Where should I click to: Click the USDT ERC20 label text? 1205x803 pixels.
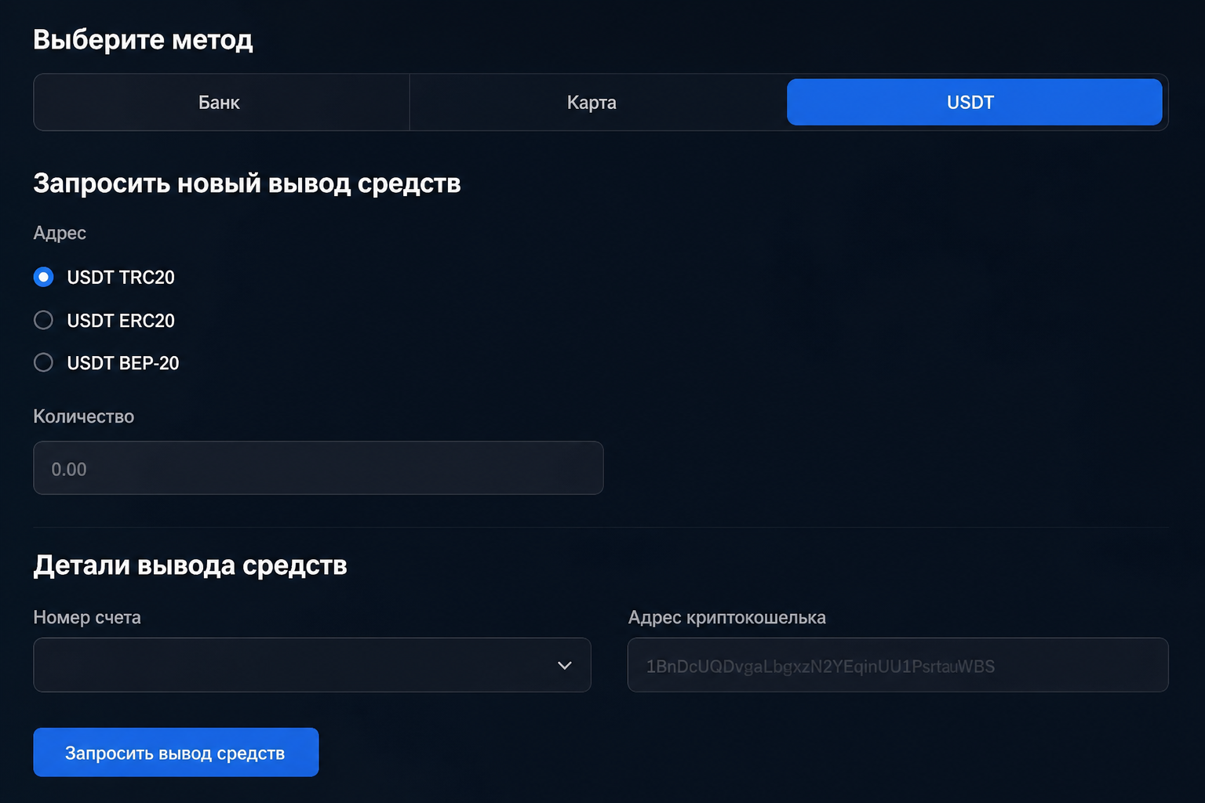pyautogui.click(x=121, y=320)
